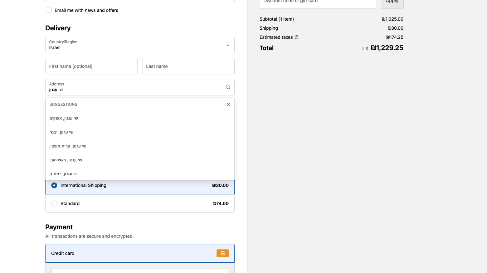The image size is (487, 273).
Task: Pick the שי עגנון, רמת גן suggestion
Action: click(63, 174)
